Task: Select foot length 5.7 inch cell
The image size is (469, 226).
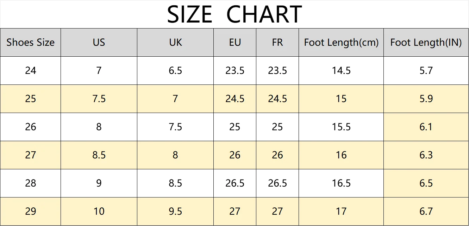Action: point(426,71)
